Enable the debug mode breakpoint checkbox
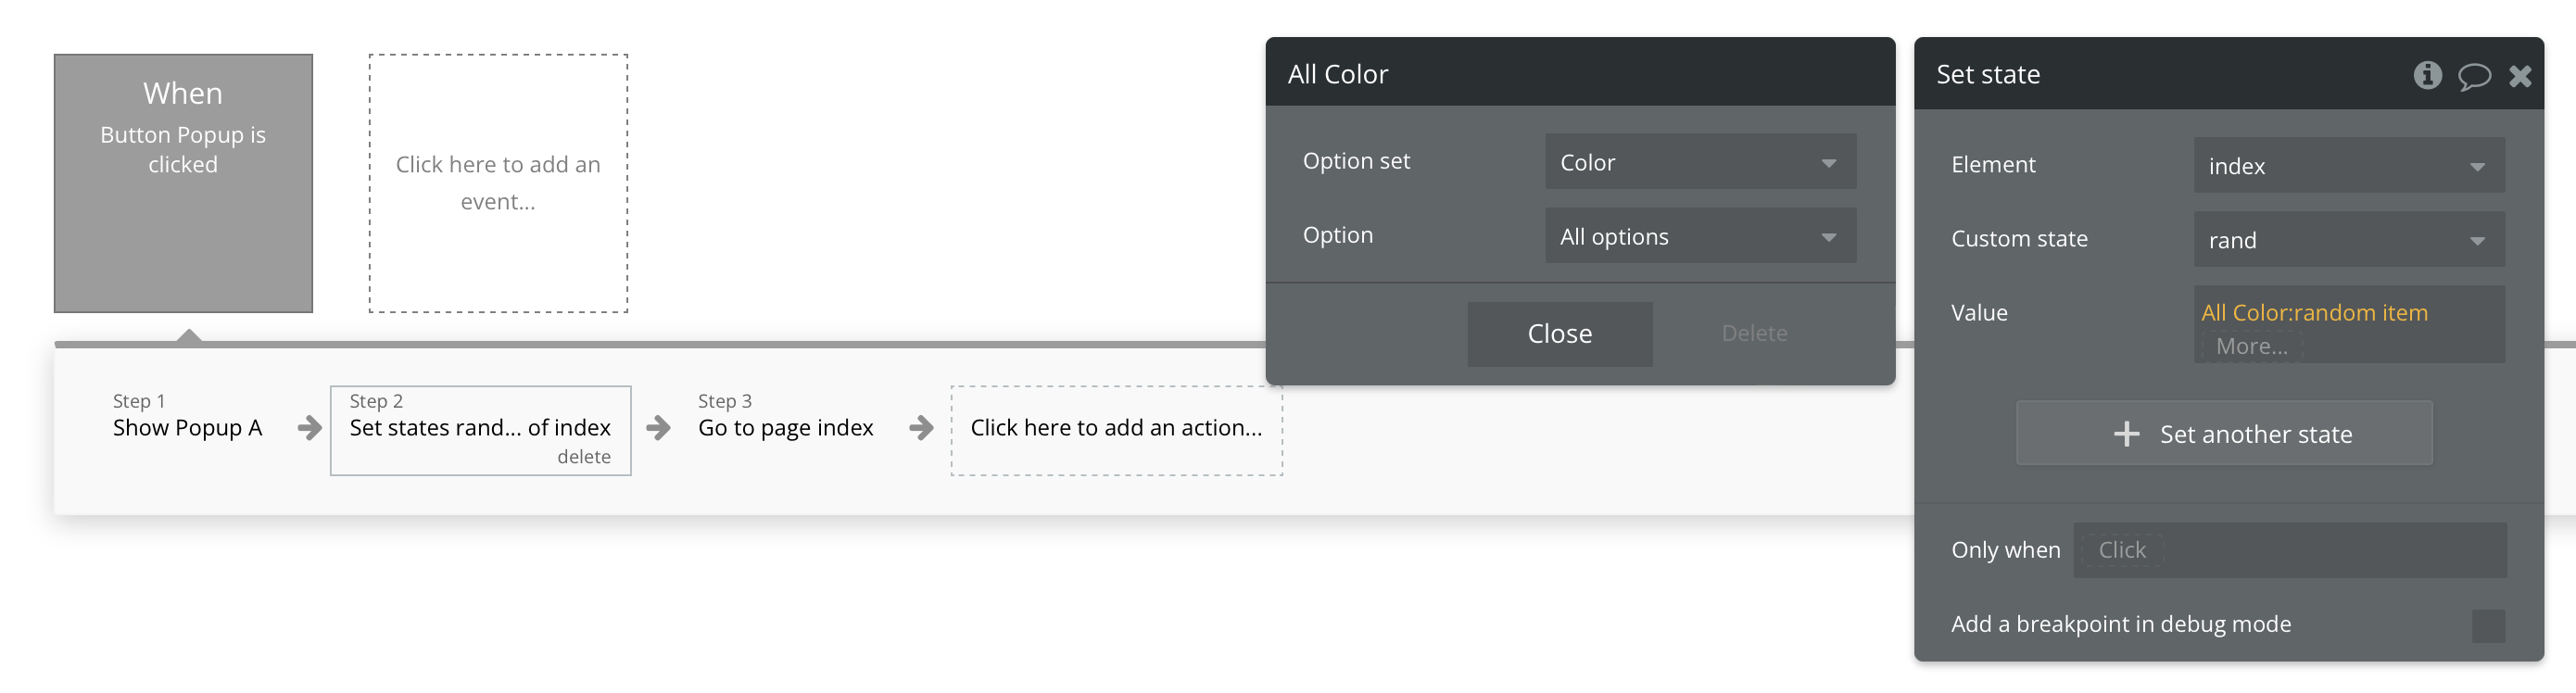 click(2488, 625)
